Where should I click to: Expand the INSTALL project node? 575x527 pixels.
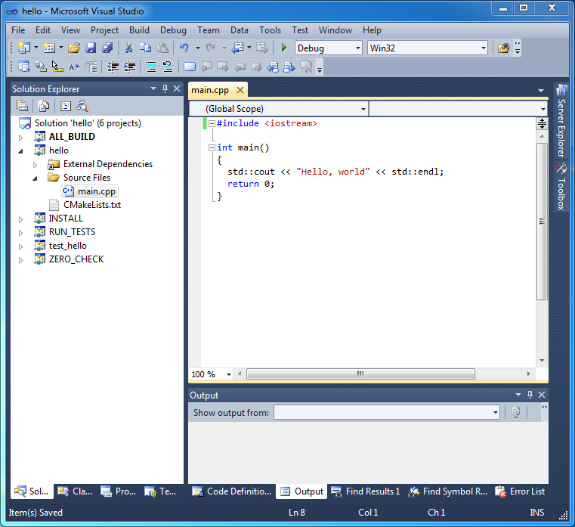tap(21, 219)
